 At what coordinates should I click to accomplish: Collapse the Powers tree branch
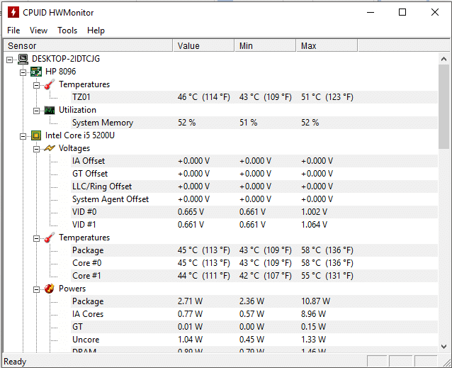tap(36, 289)
